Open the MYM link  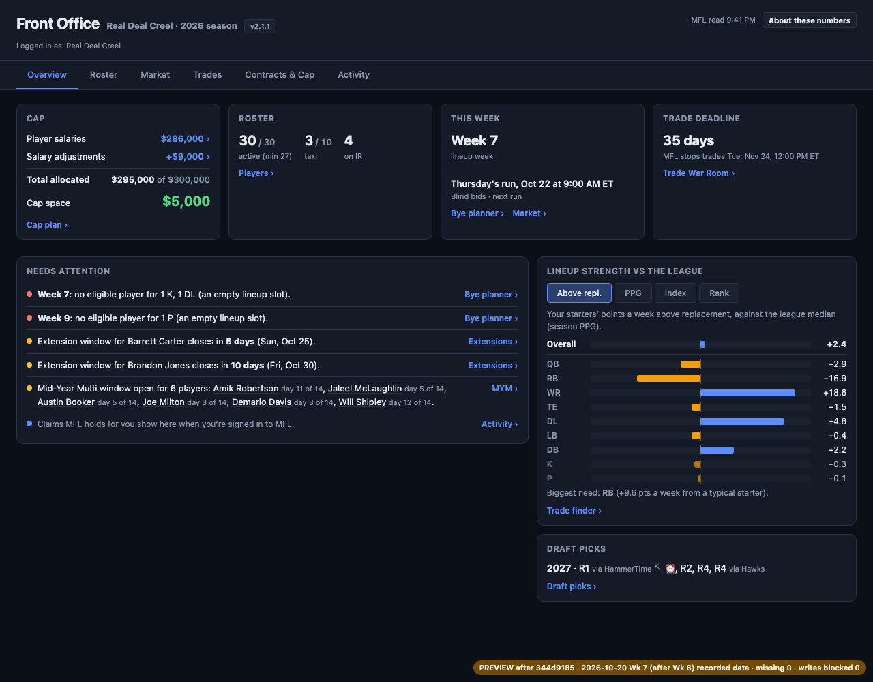505,389
